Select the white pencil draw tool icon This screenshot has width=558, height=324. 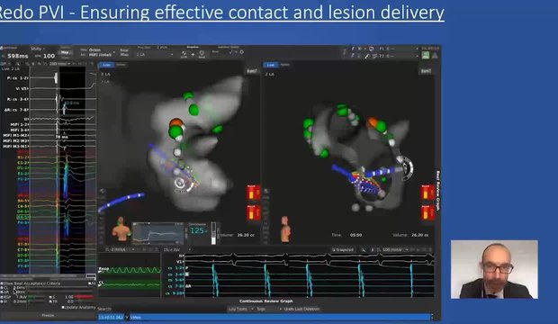[x=367, y=56]
